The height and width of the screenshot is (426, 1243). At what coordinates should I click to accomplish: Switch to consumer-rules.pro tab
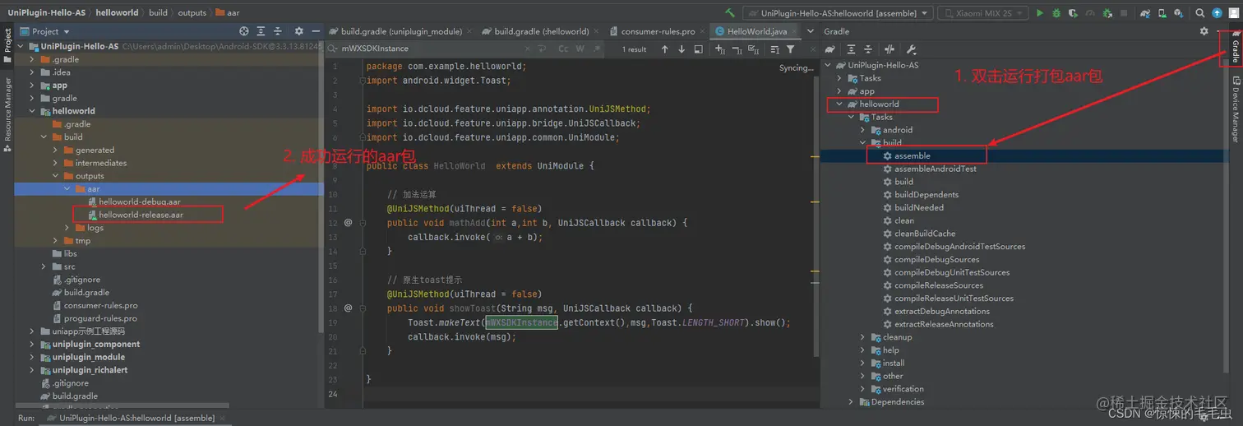coord(658,31)
